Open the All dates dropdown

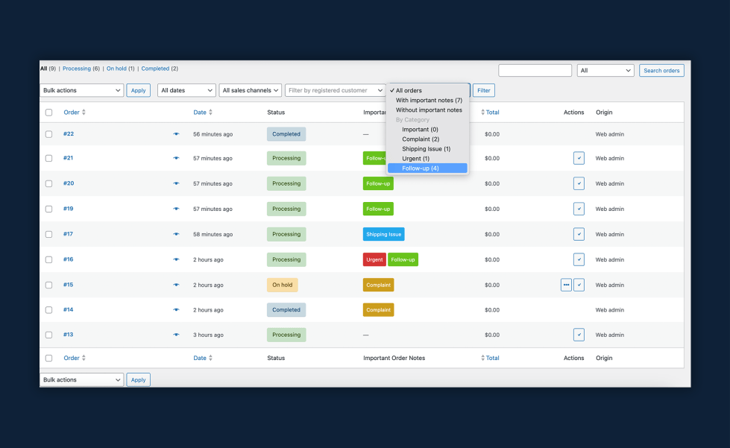click(x=186, y=89)
